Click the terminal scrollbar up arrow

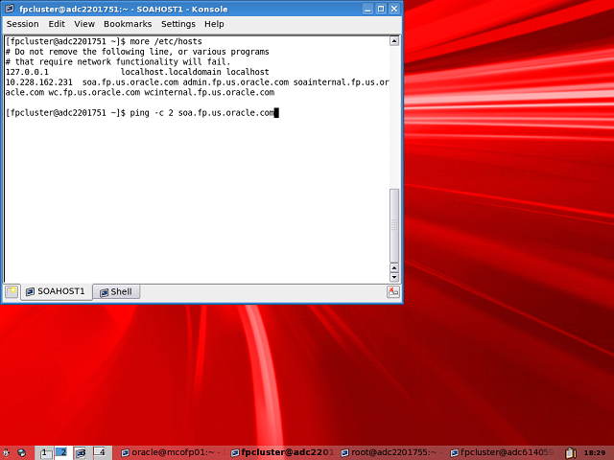pos(393,41)
